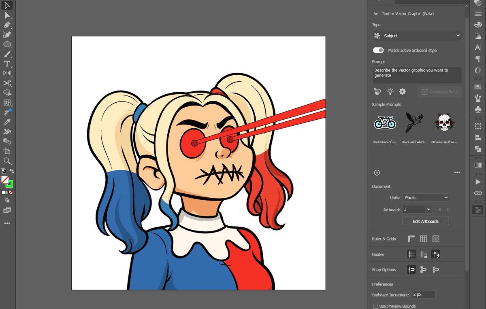Select the Selection tool arrow
Viewport: 486px width, 309px height.
(7, 6)
